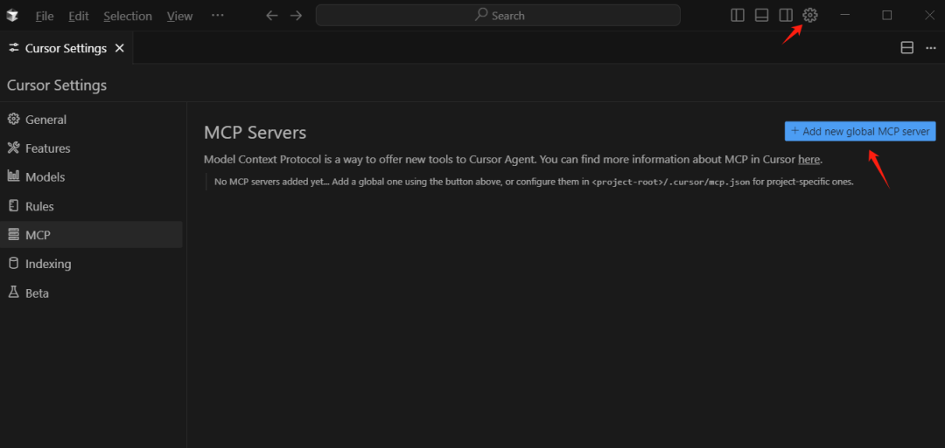
Task: Open editor more actions ellipsis
Action: [x=930, y=48]
